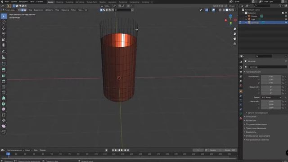Open the Маркер timeline menu
This screenshot has height=162, width=288.
42,150
